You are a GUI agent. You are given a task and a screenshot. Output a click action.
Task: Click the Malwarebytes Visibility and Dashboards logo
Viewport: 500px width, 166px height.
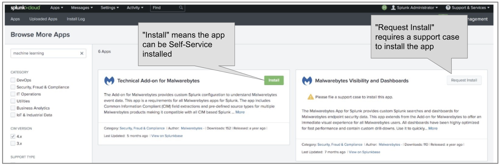pos(307,81)
